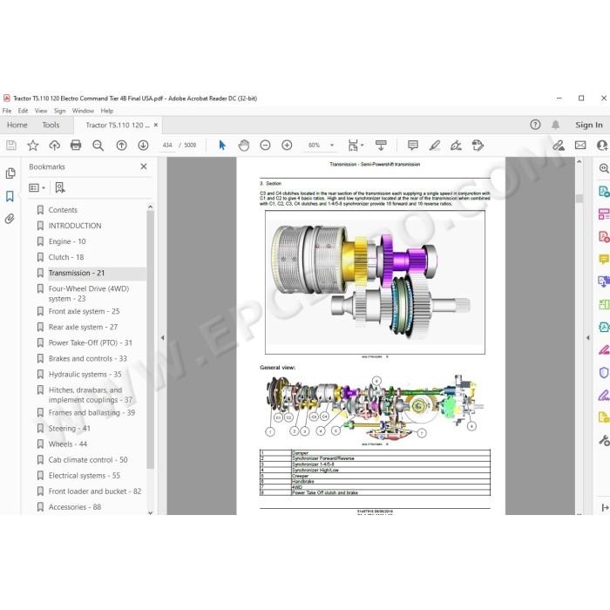Collapse the right tools pane arrow
The height and width of the screenshot is (610, 610).
(588, 338)
